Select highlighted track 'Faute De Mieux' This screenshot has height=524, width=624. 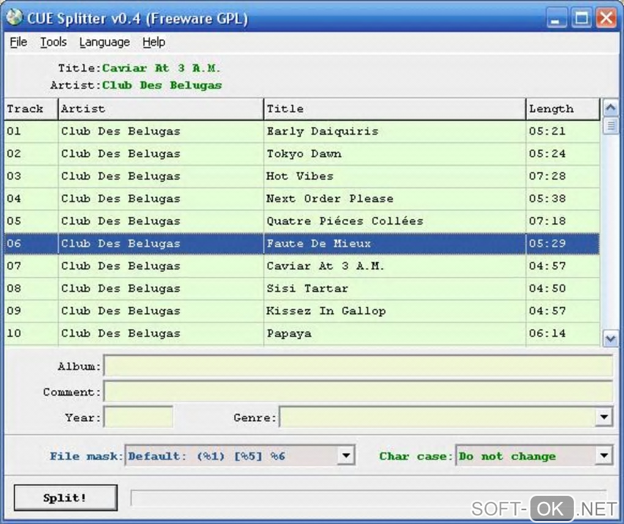319,243
